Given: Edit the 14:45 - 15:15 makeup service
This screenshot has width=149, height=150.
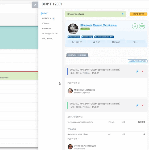Looking at the screenshot, I should [x=137, y=71].
